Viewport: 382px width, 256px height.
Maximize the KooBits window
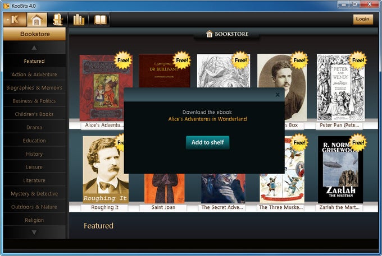354,4
